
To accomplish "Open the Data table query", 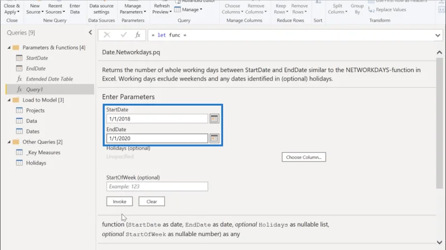I will pyautogui.click(x=32, y=121).
